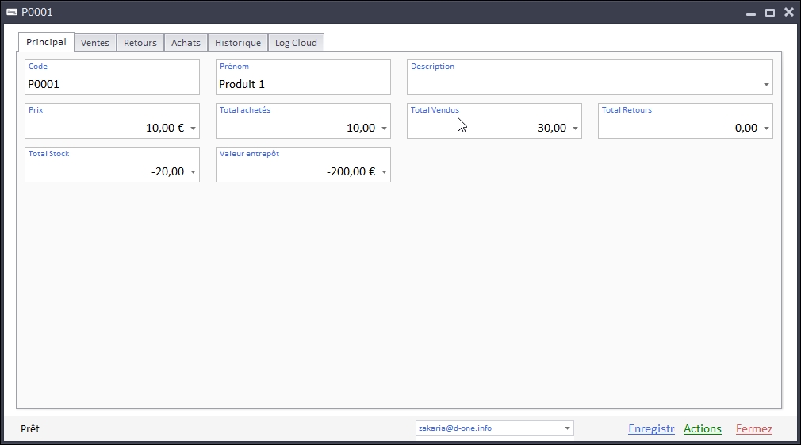The width and height of the screenshot is (801, 445).
Task: Expand the Total Retours dropdown arrow
Action: coord(766,129)
